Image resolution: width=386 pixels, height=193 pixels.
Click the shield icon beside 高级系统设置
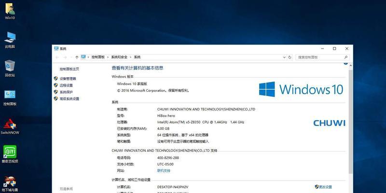[56, 99]
